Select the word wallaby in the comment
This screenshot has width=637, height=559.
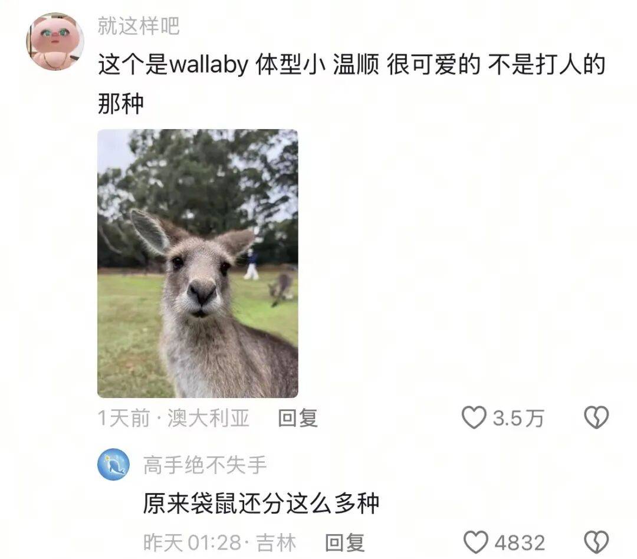tap(208, 65)
